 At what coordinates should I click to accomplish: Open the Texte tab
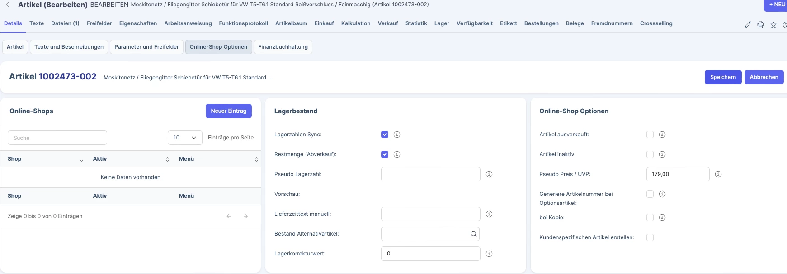click(x=37, y=23)
